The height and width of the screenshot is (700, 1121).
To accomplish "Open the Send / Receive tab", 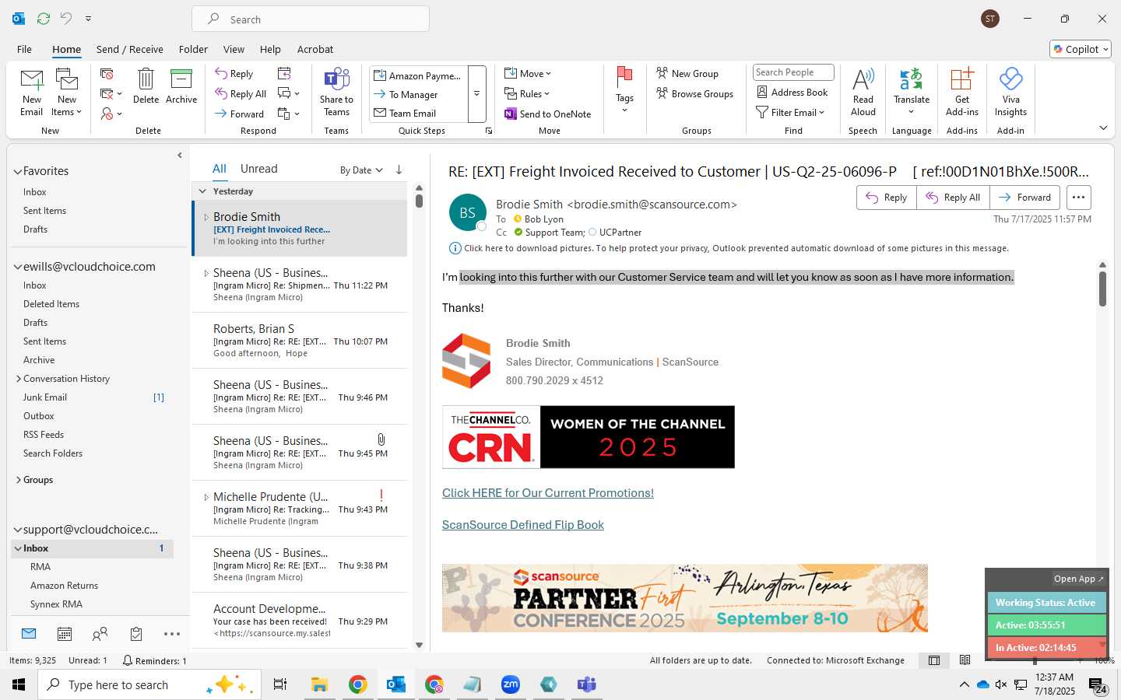I will click(129, 49).
